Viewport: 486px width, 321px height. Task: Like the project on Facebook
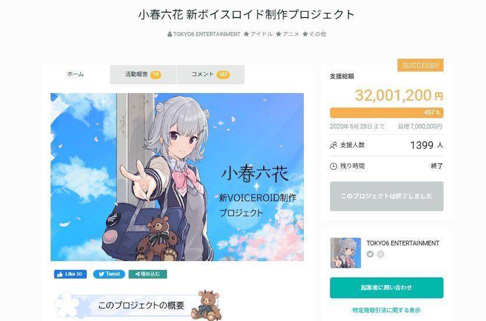[70, 274]
